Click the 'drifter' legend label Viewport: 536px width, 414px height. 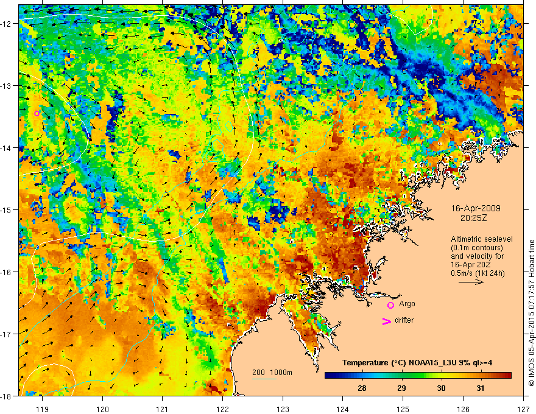point(404,320)
